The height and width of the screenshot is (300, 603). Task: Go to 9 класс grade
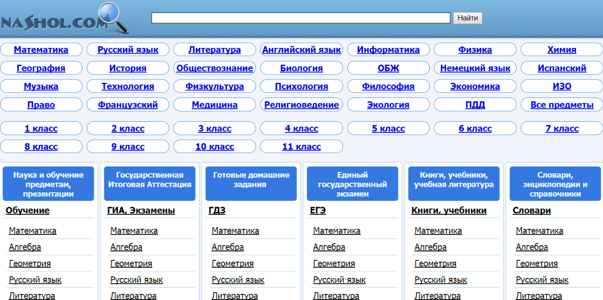point(128,146)
